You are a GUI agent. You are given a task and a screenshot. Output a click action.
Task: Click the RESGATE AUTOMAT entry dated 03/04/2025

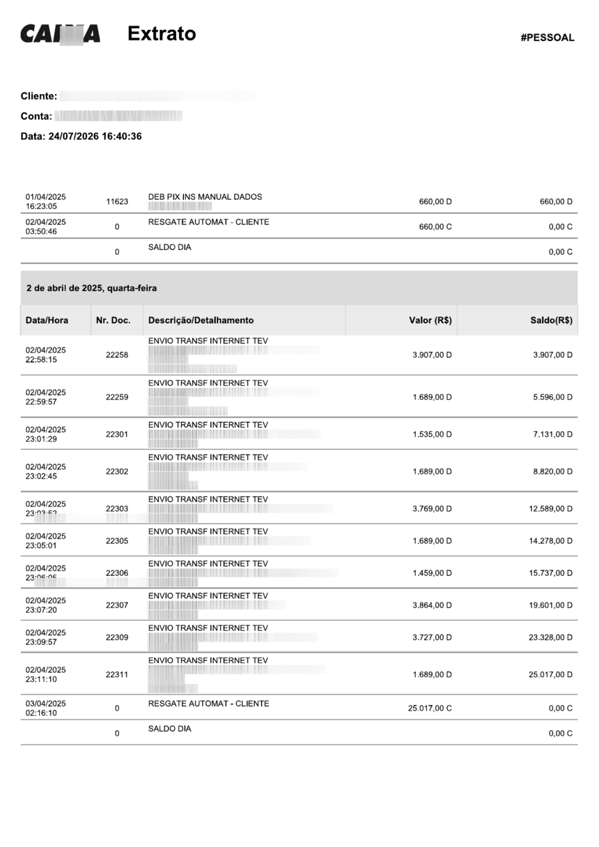point(208,704)
